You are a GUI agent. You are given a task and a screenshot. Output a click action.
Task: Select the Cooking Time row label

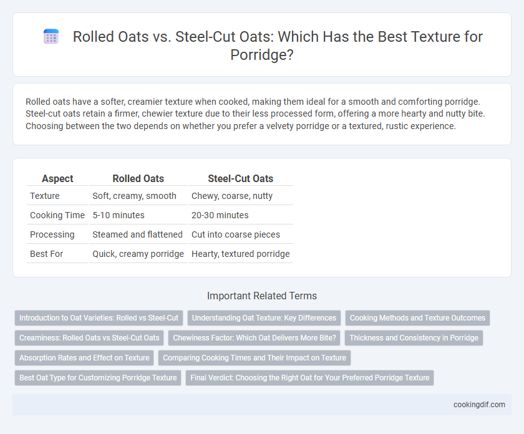click(x=57, y=215)
